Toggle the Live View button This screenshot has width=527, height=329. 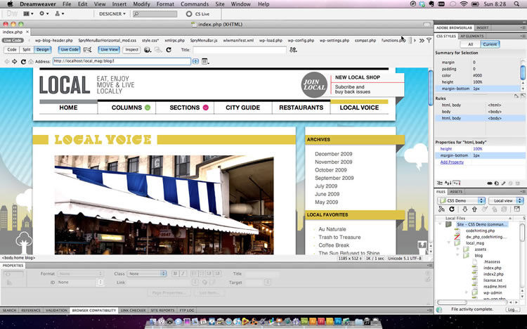tap(109, 50)
